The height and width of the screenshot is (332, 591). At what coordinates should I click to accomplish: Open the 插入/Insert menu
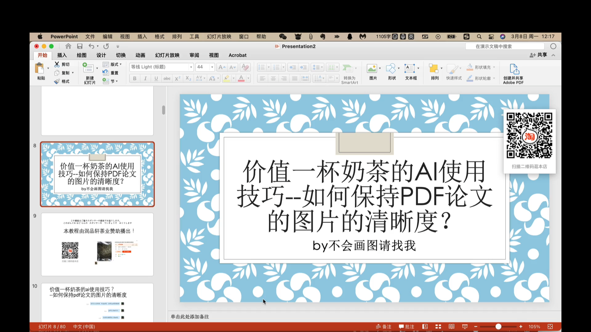[x=142, y=37]
